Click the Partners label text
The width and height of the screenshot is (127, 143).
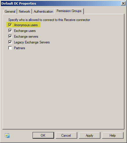pos(19,48)
